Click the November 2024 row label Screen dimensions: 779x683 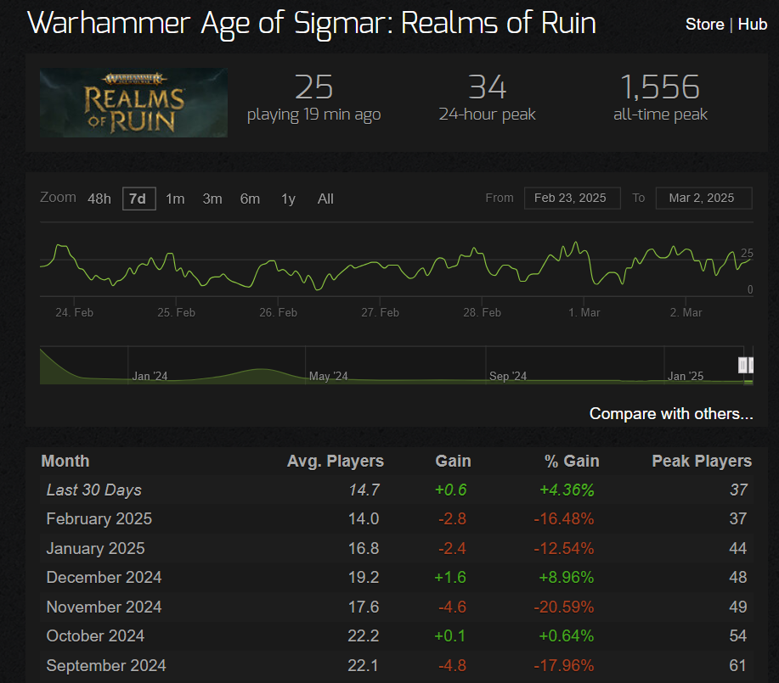coord(104,607)
